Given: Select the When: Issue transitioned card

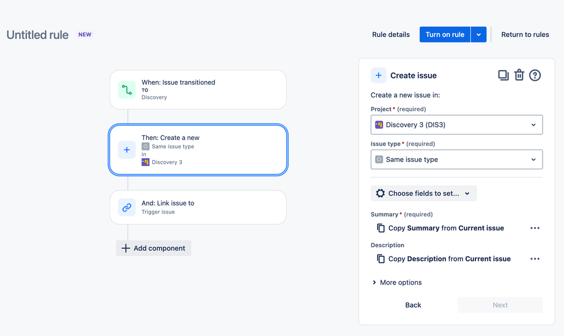Looking at the screenshot, I should pyautogui.click(x=198, y=90).
